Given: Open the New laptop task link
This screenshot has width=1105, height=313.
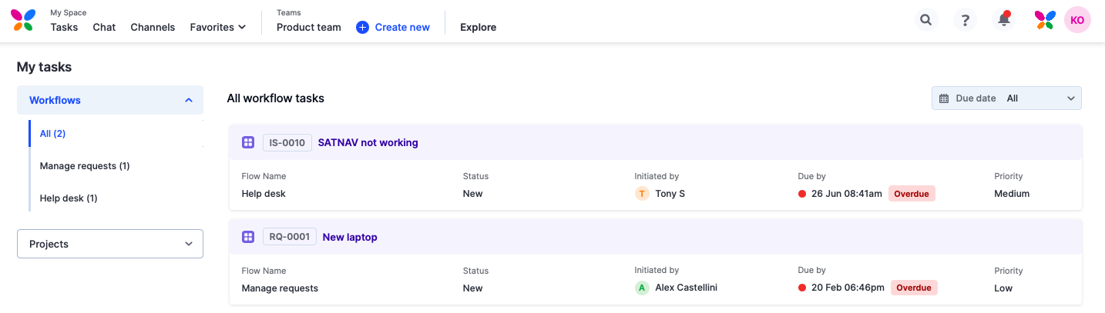Looking at the screenshot, I should click(350, 237).
